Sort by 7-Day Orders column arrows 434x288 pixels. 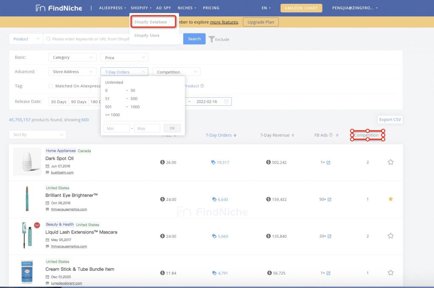(235, 135)
